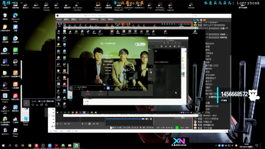Click download icon in music mini player
The image size is (265, 149).
click(x=37, y=105)
